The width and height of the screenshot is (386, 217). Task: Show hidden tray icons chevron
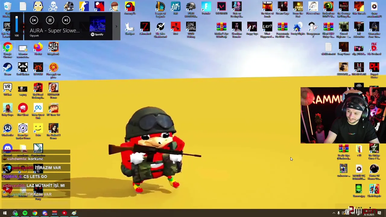334,213
